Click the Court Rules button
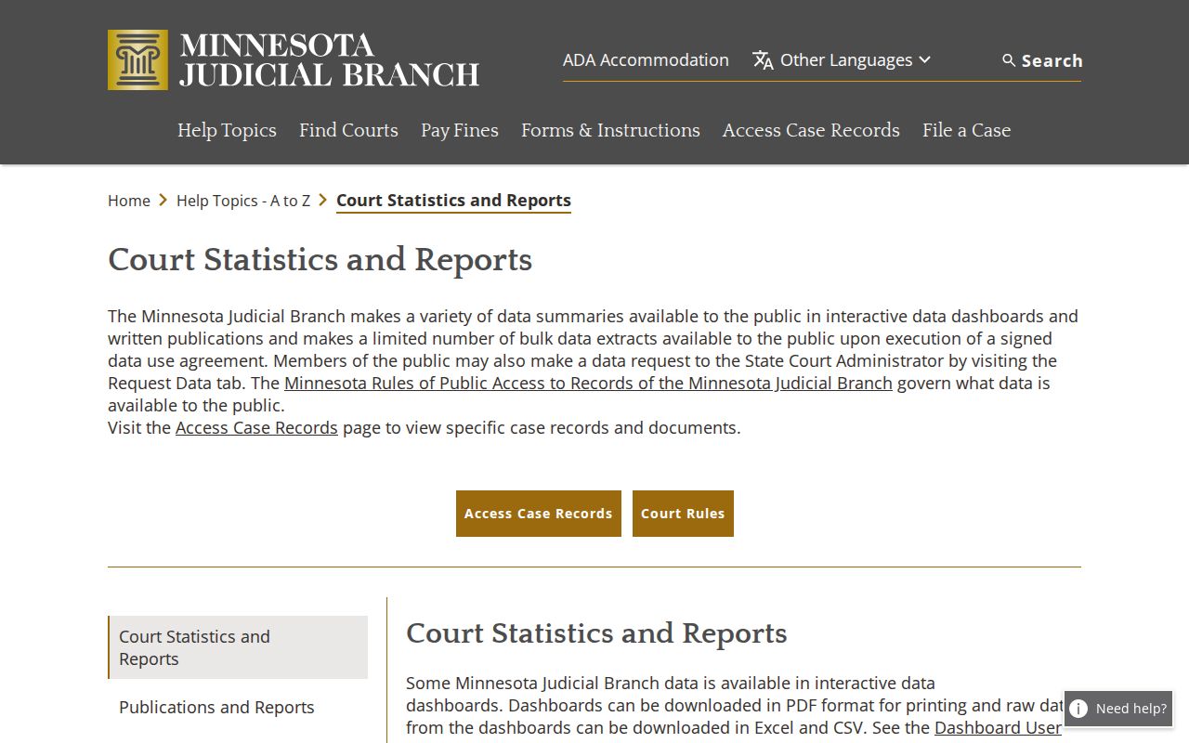This screenshot has width=1189, height=743. point(683,514)
